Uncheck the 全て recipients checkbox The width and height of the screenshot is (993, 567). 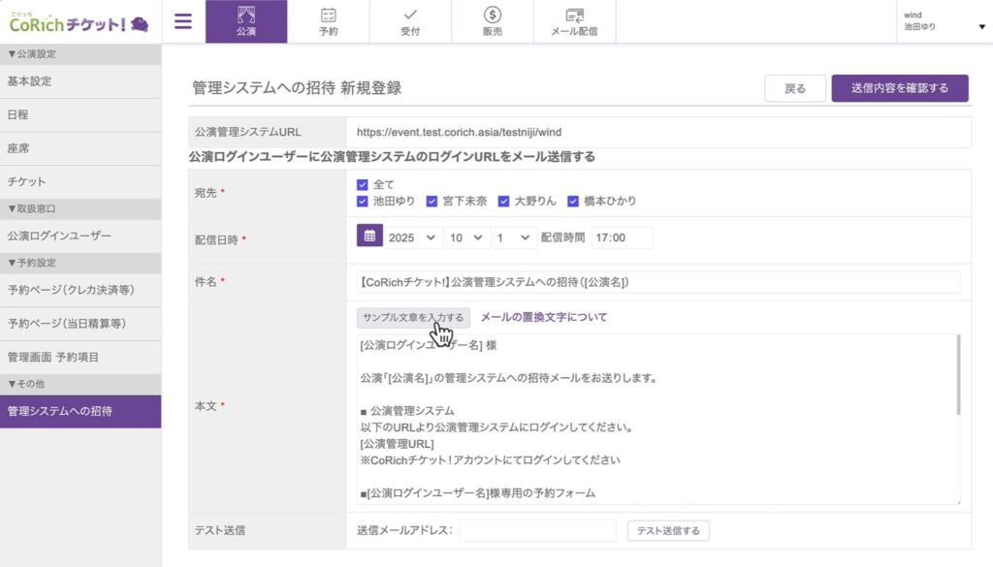362,184
